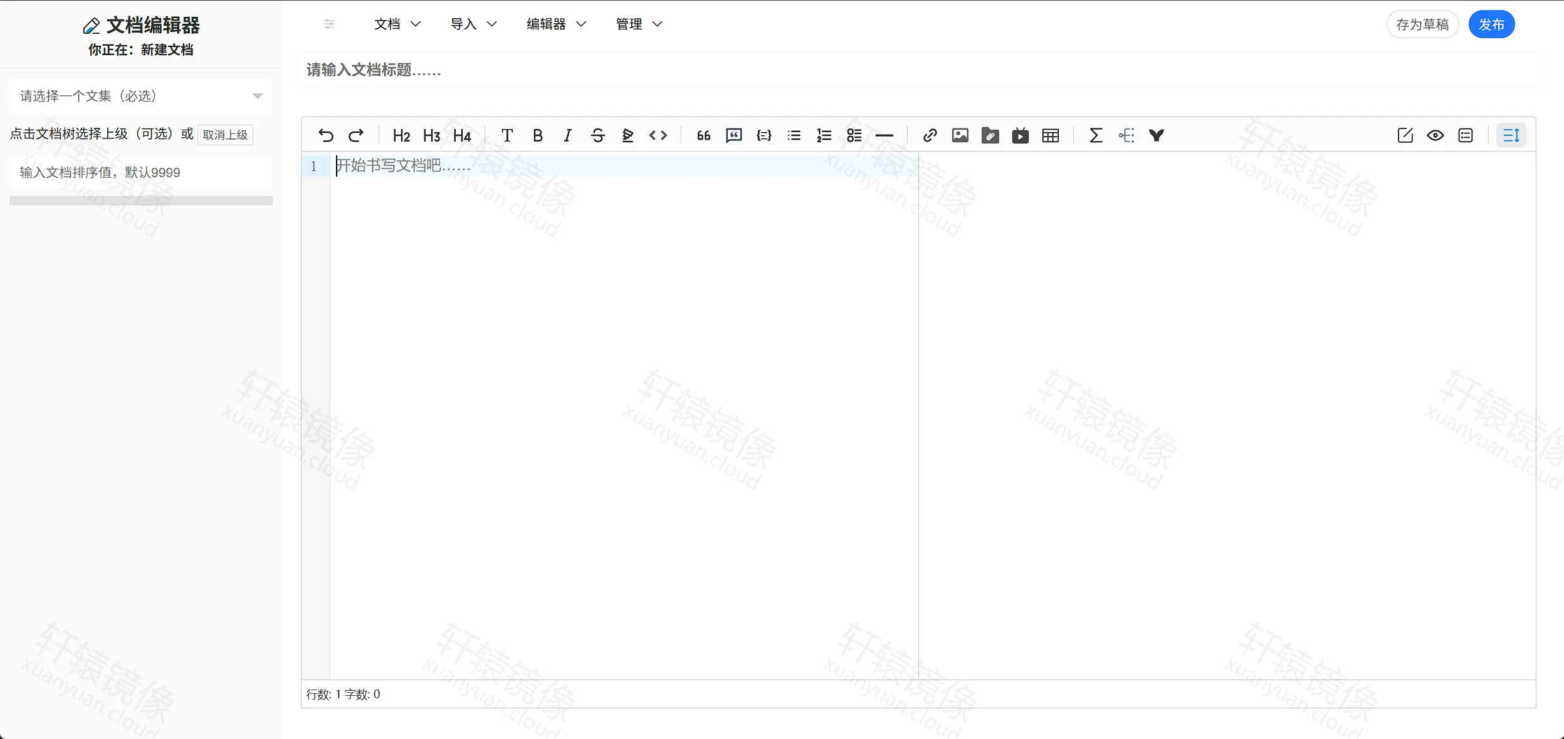This screenshot has width=1564, height=739.
Task: Redo the last edit
Action: (x=356, y=135)
